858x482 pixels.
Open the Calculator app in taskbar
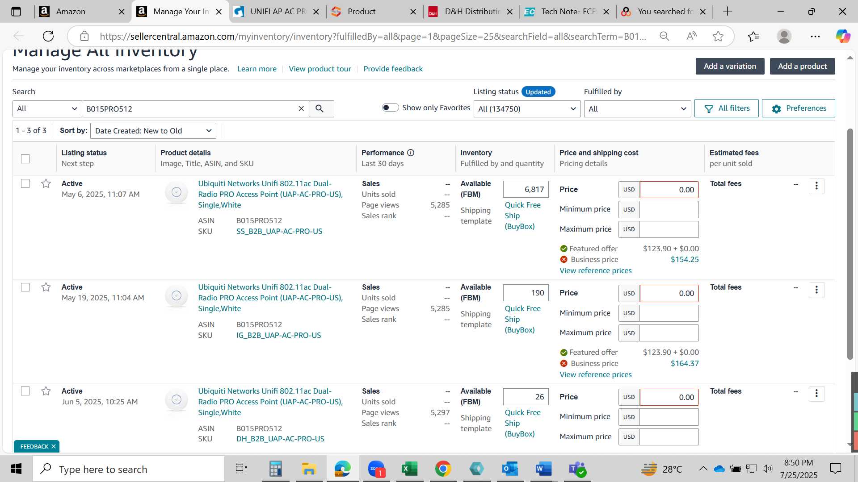(275, 469)
